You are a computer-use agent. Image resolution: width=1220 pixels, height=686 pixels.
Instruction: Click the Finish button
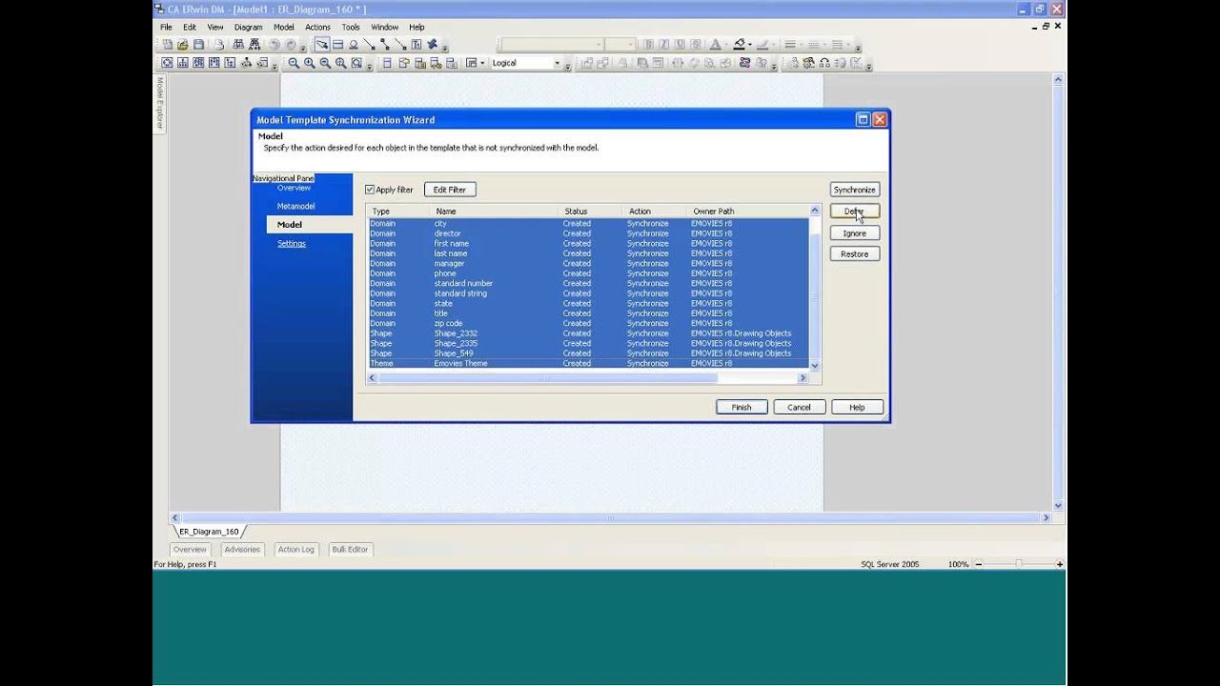(742, 408)
